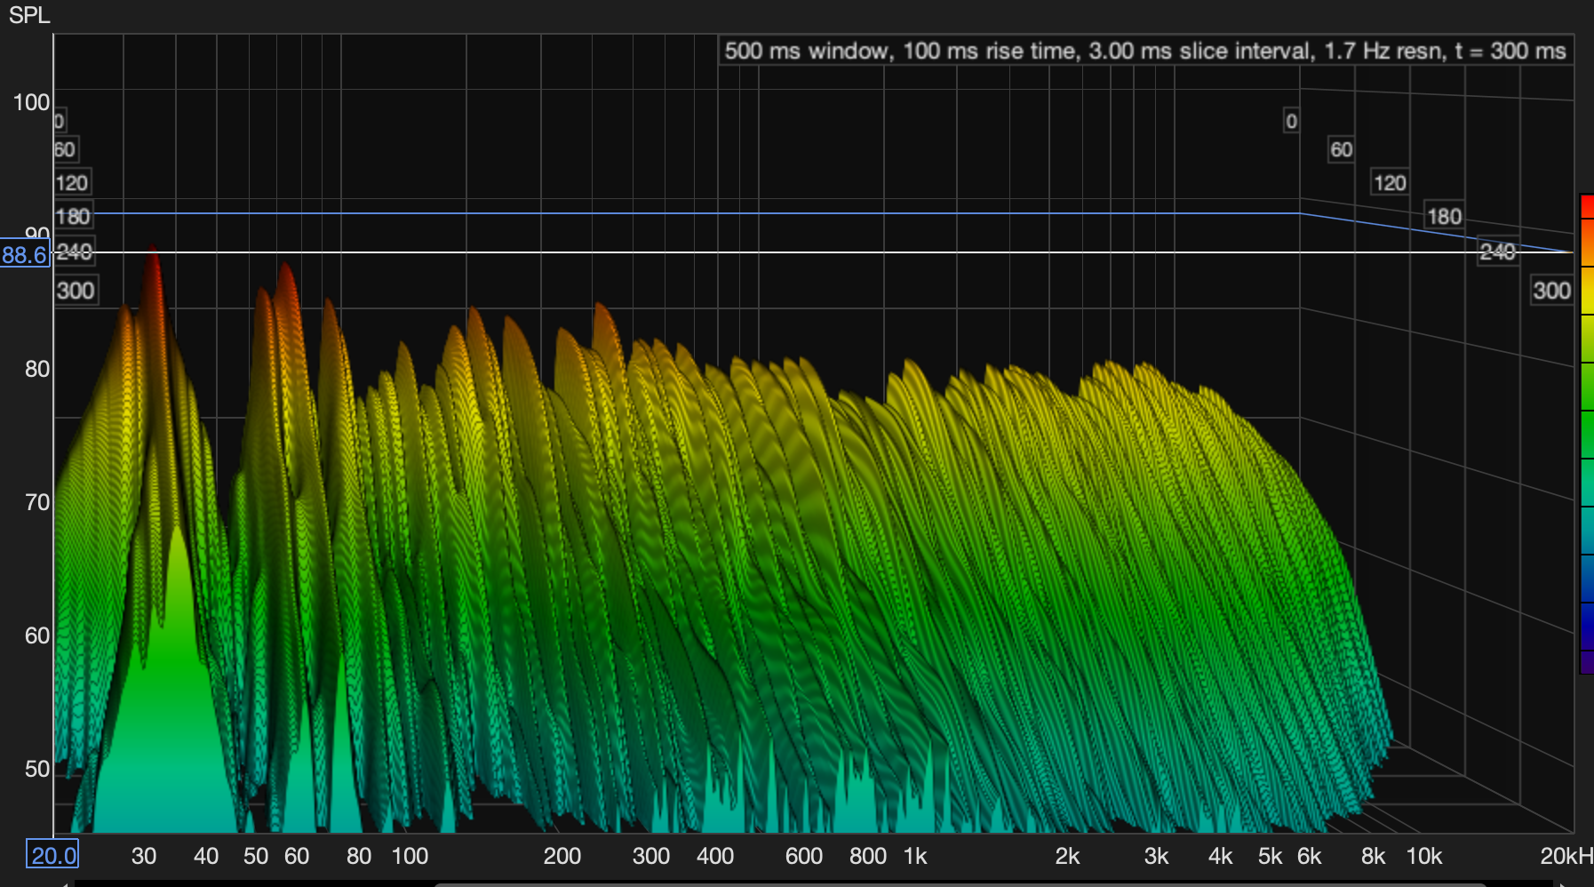Viewport: 1594px width, 887px height.
Task: Click the 100 dB SPL axis label
Action: coord(31,102)
